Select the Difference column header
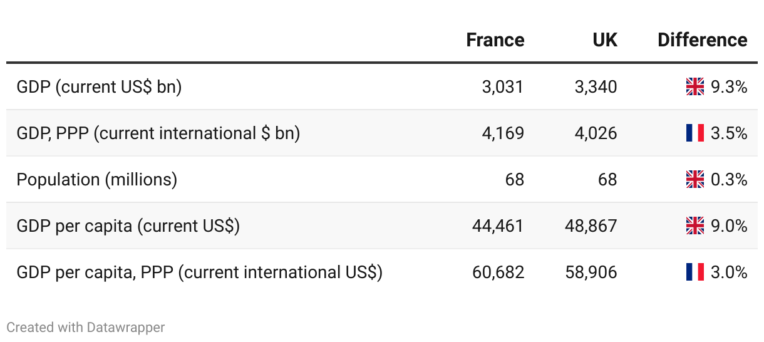The image size is (764, 342). click(703, 40)
